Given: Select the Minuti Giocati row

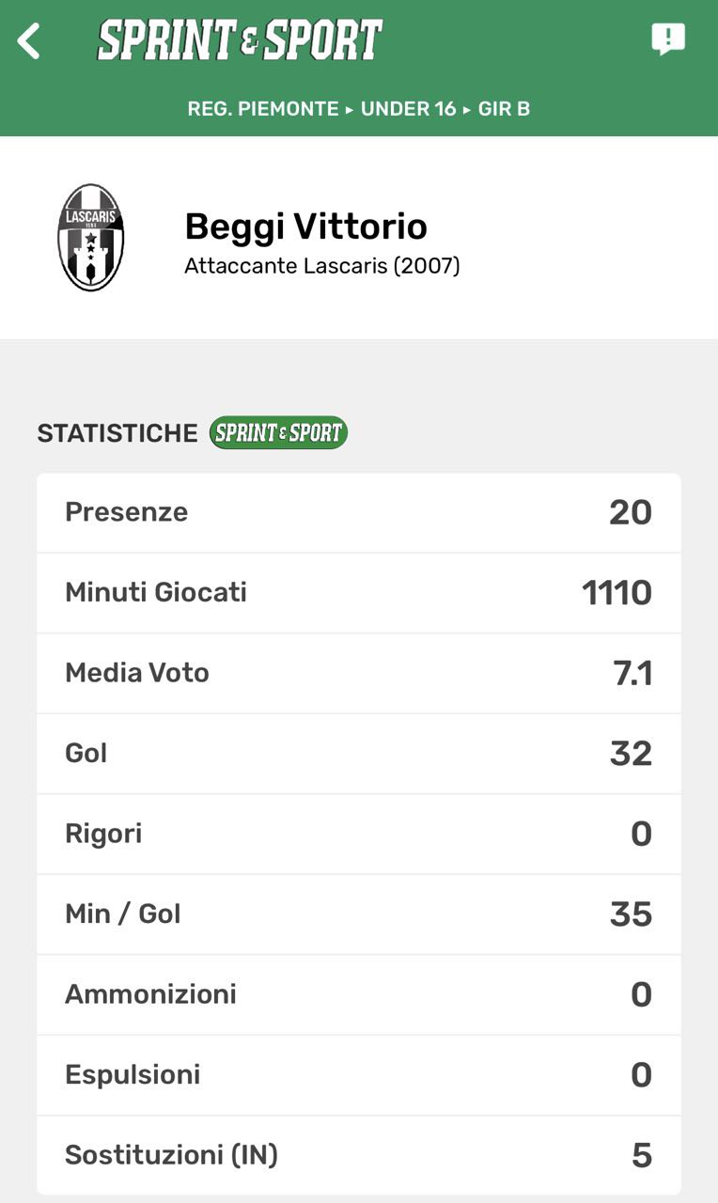Looking at the screenshot, I should click(x=359, y=593).
